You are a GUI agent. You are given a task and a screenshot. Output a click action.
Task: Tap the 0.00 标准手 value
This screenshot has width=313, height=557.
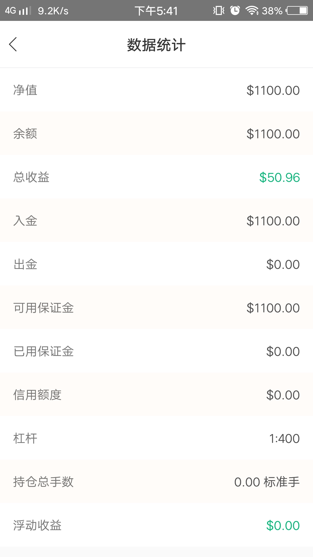[267, 482]
